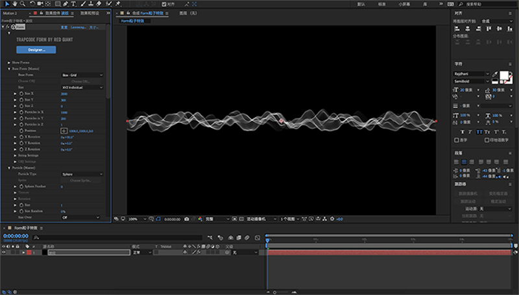Toggle the Particles in X stopwatch

[x=21, y=112]
